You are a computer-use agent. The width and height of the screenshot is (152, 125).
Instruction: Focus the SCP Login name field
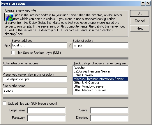(x=46, y=110)
